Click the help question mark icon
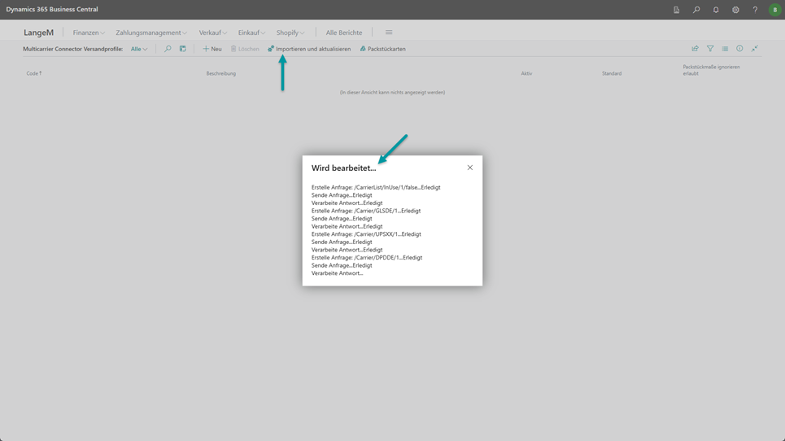785x441 pixels. point(755,10)
